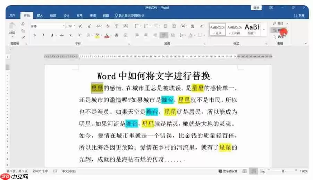Toggle strikethrough formatting
Viewport: 313px width, 180px height.
[x=62, y=35]
